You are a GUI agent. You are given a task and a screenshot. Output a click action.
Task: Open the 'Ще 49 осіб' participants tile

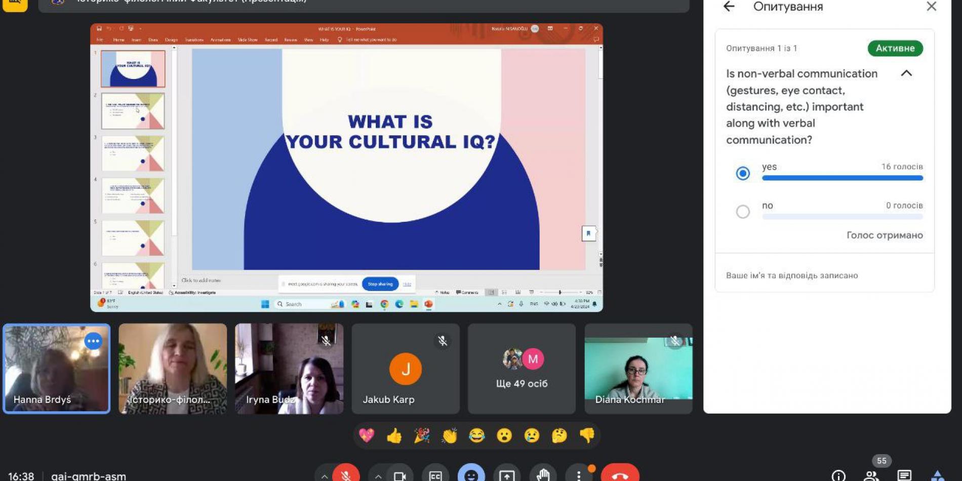[522, 369]
